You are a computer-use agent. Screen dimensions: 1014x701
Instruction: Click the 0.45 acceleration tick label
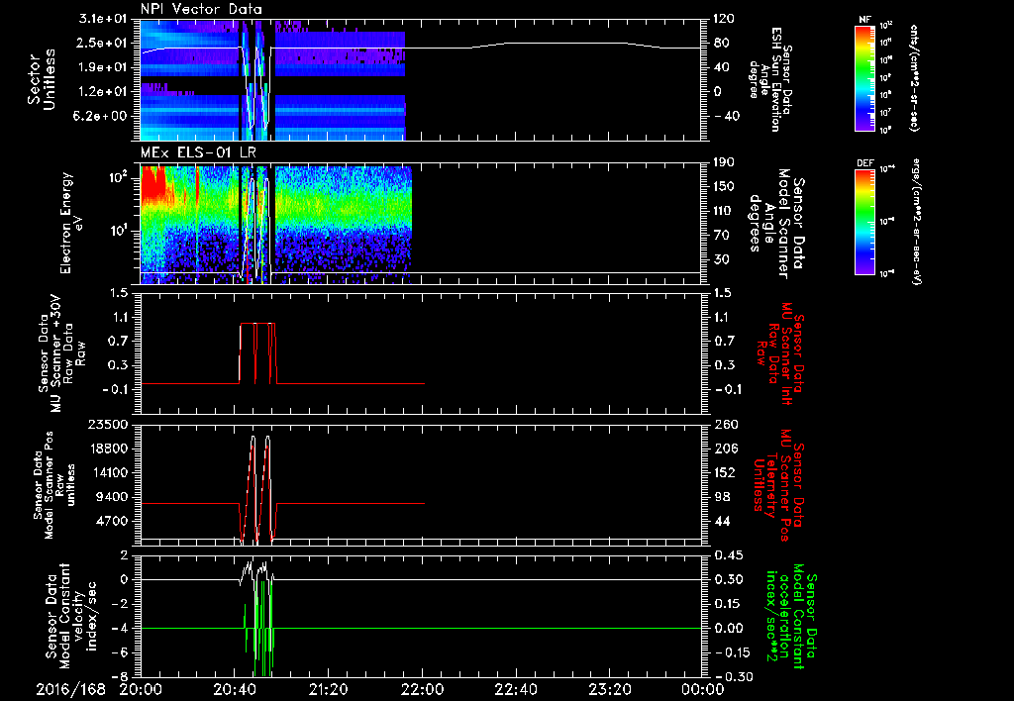click(x=727, y=555)
